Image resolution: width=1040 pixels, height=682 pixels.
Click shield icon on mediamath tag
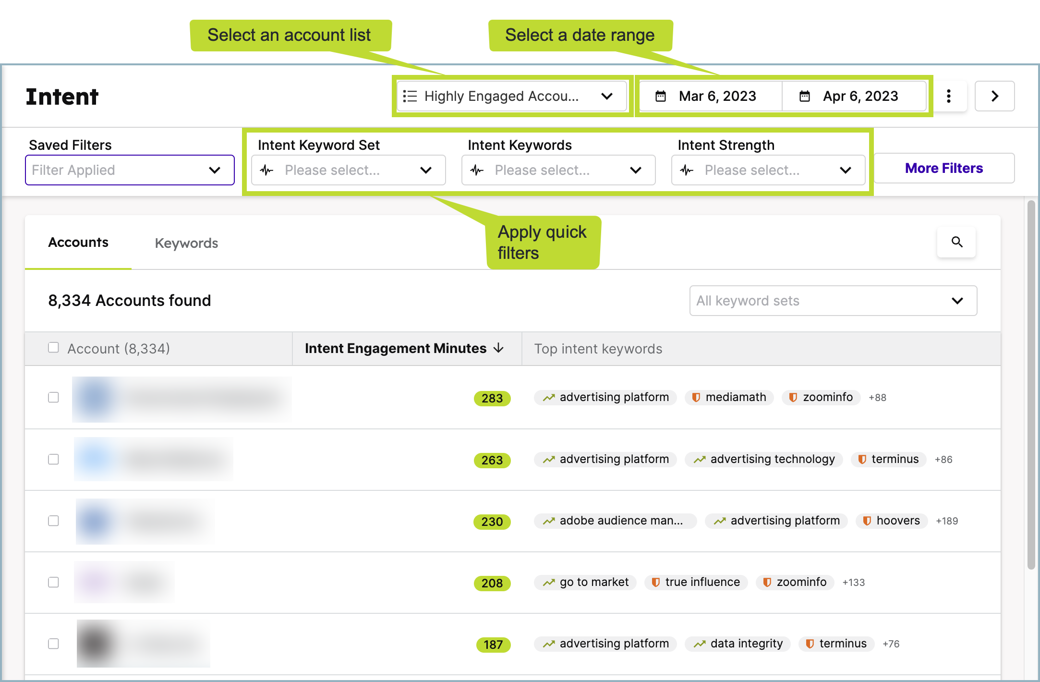click(696, 398)
